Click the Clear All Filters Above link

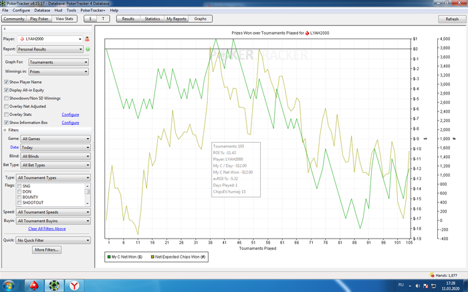47,228
